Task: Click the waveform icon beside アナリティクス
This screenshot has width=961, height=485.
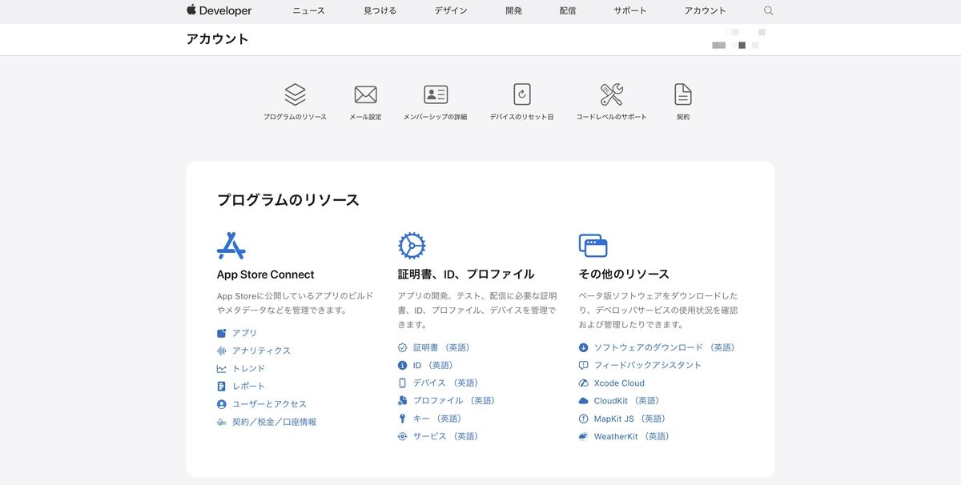Action: [222, 351]
